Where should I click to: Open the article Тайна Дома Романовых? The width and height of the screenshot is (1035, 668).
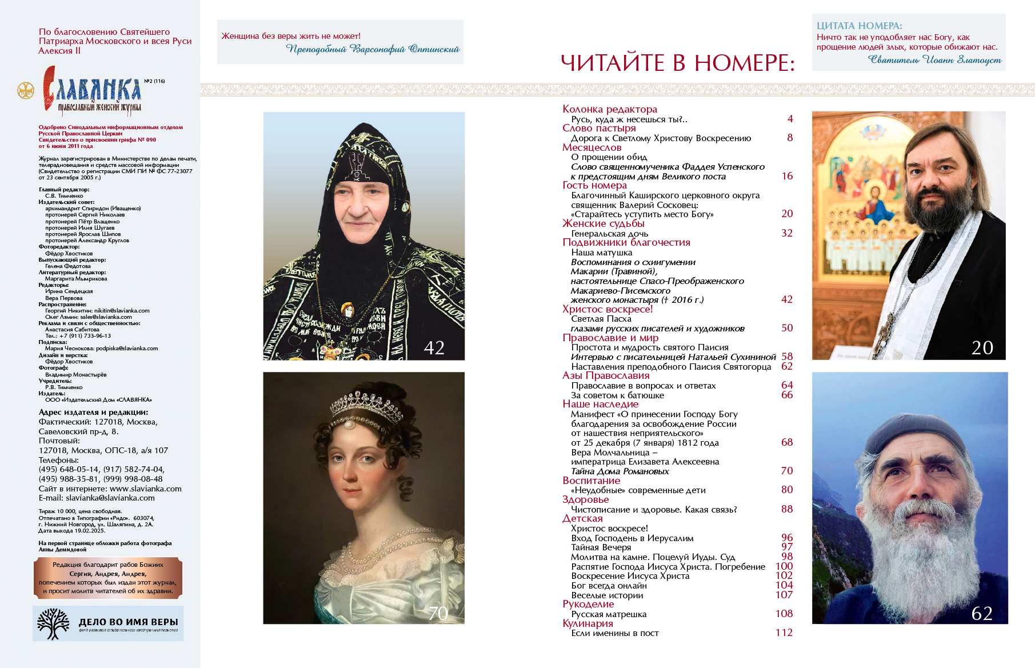point(620,471)
